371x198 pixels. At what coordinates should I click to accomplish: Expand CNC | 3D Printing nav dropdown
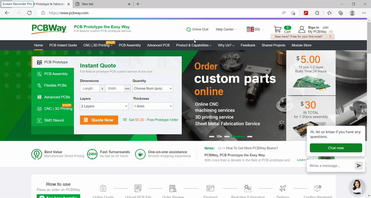tap(98, 45)
